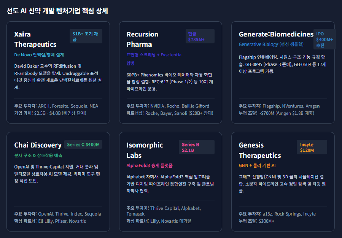Click De Novo 단백질/항체 설계 subtitle
Viewport: 342px width, 238px height.
coord(39,55)
